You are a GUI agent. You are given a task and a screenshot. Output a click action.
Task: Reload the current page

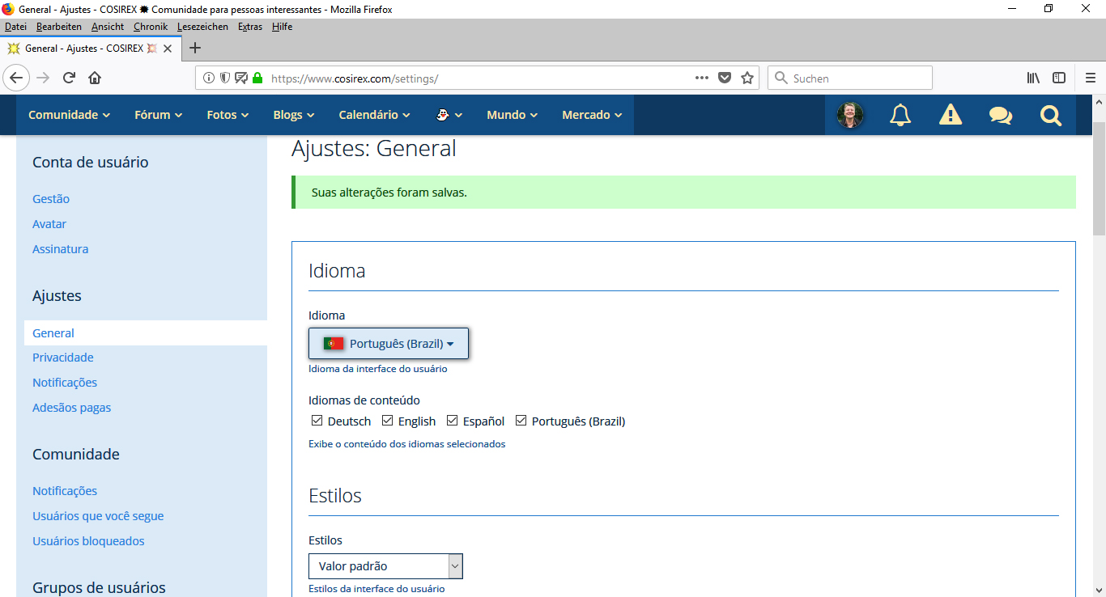click(x=69, y=78)
